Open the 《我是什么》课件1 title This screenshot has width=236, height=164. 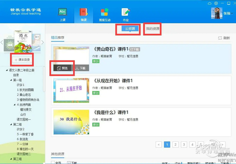[x=111, y=112]
